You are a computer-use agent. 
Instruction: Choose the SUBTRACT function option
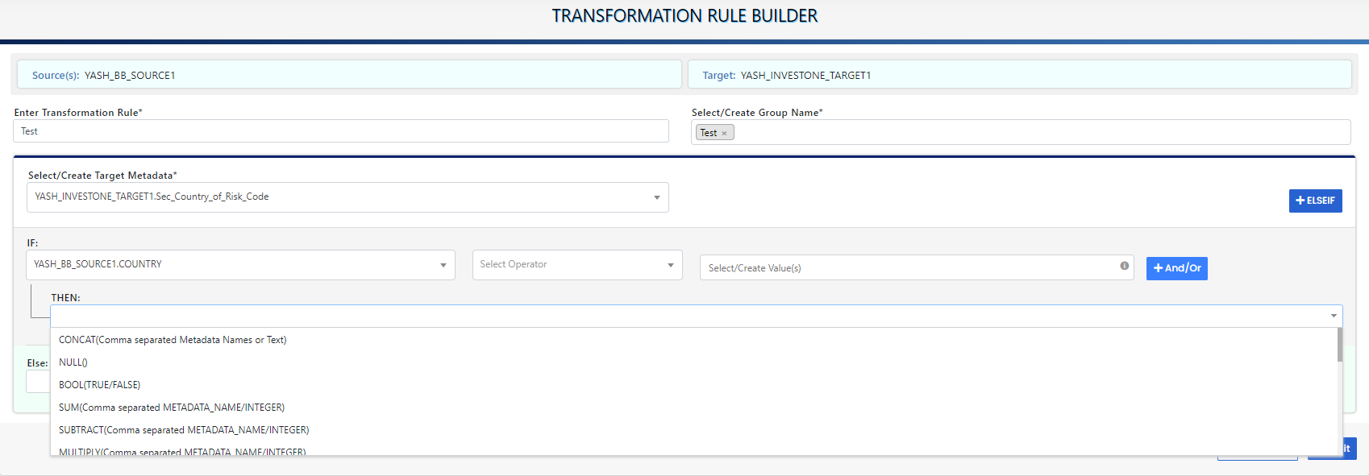[184, 430]
